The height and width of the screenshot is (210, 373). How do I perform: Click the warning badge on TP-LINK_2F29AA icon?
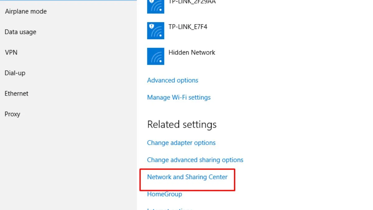[x=152, y=2]
